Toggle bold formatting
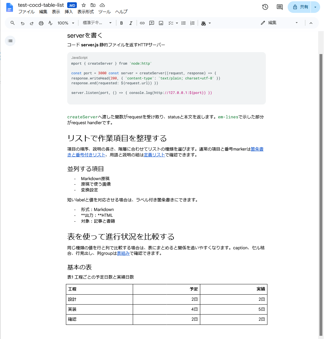Image resolution: width=324 pixels, height=339 pixels. 122,23
